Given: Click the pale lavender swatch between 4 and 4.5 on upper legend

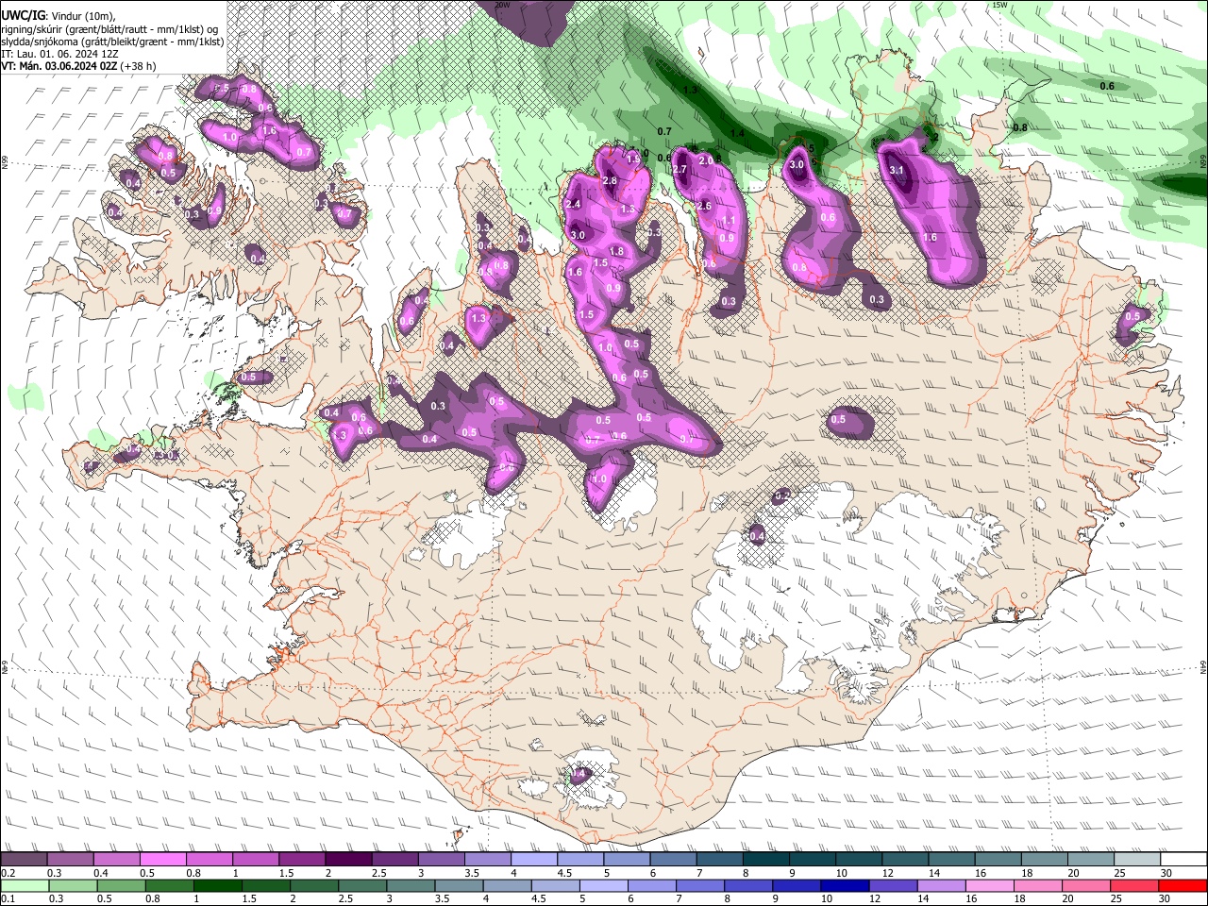Looking at the screenshot, I should (x=534, y=860).
